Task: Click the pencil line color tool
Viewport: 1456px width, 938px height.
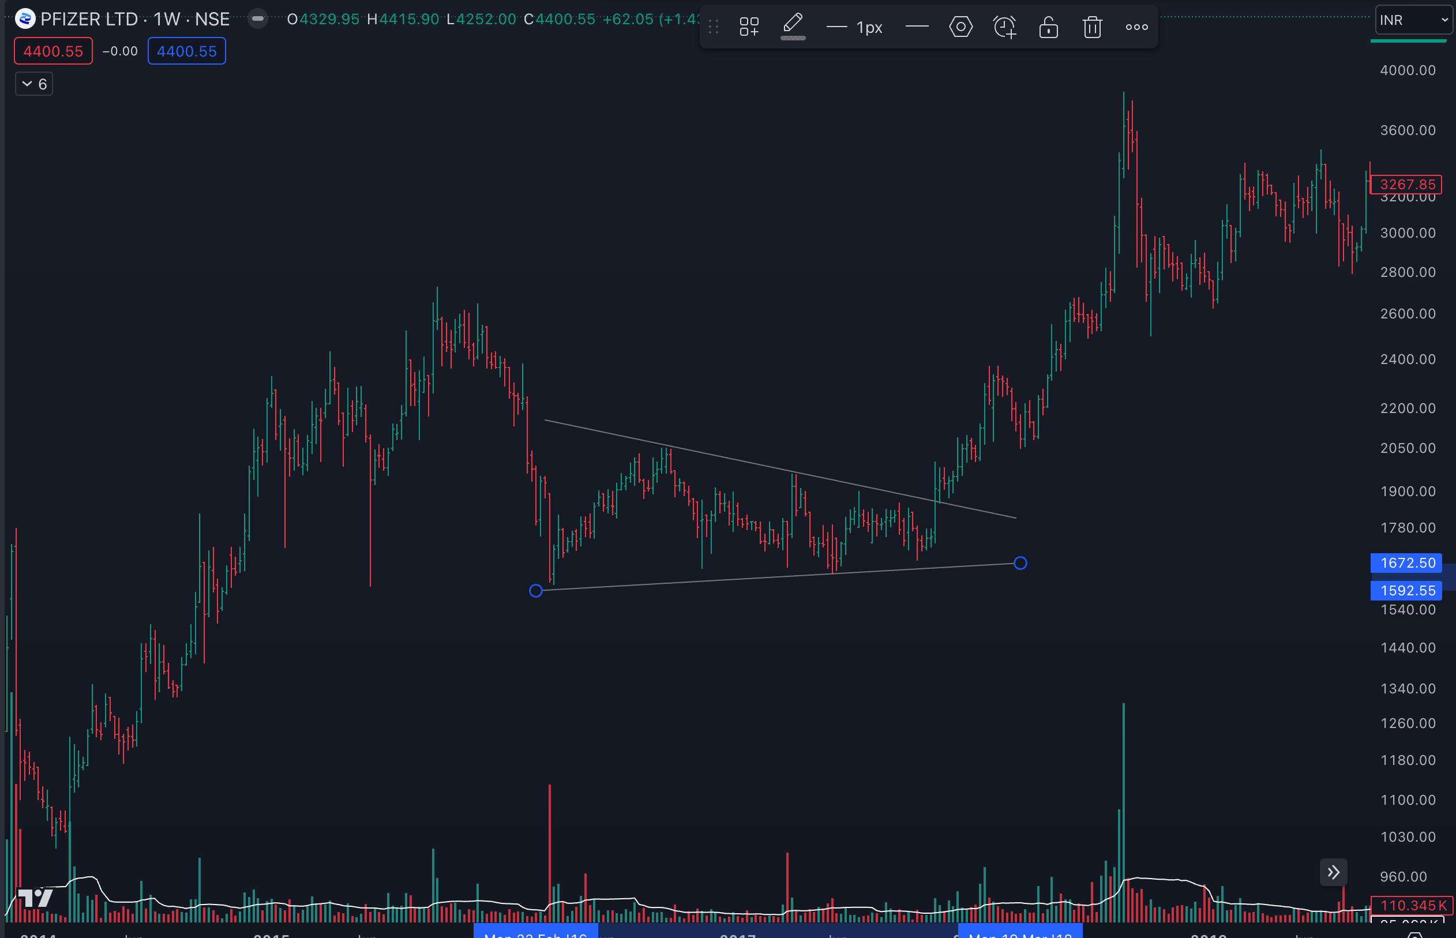Action: pos(792,25)
